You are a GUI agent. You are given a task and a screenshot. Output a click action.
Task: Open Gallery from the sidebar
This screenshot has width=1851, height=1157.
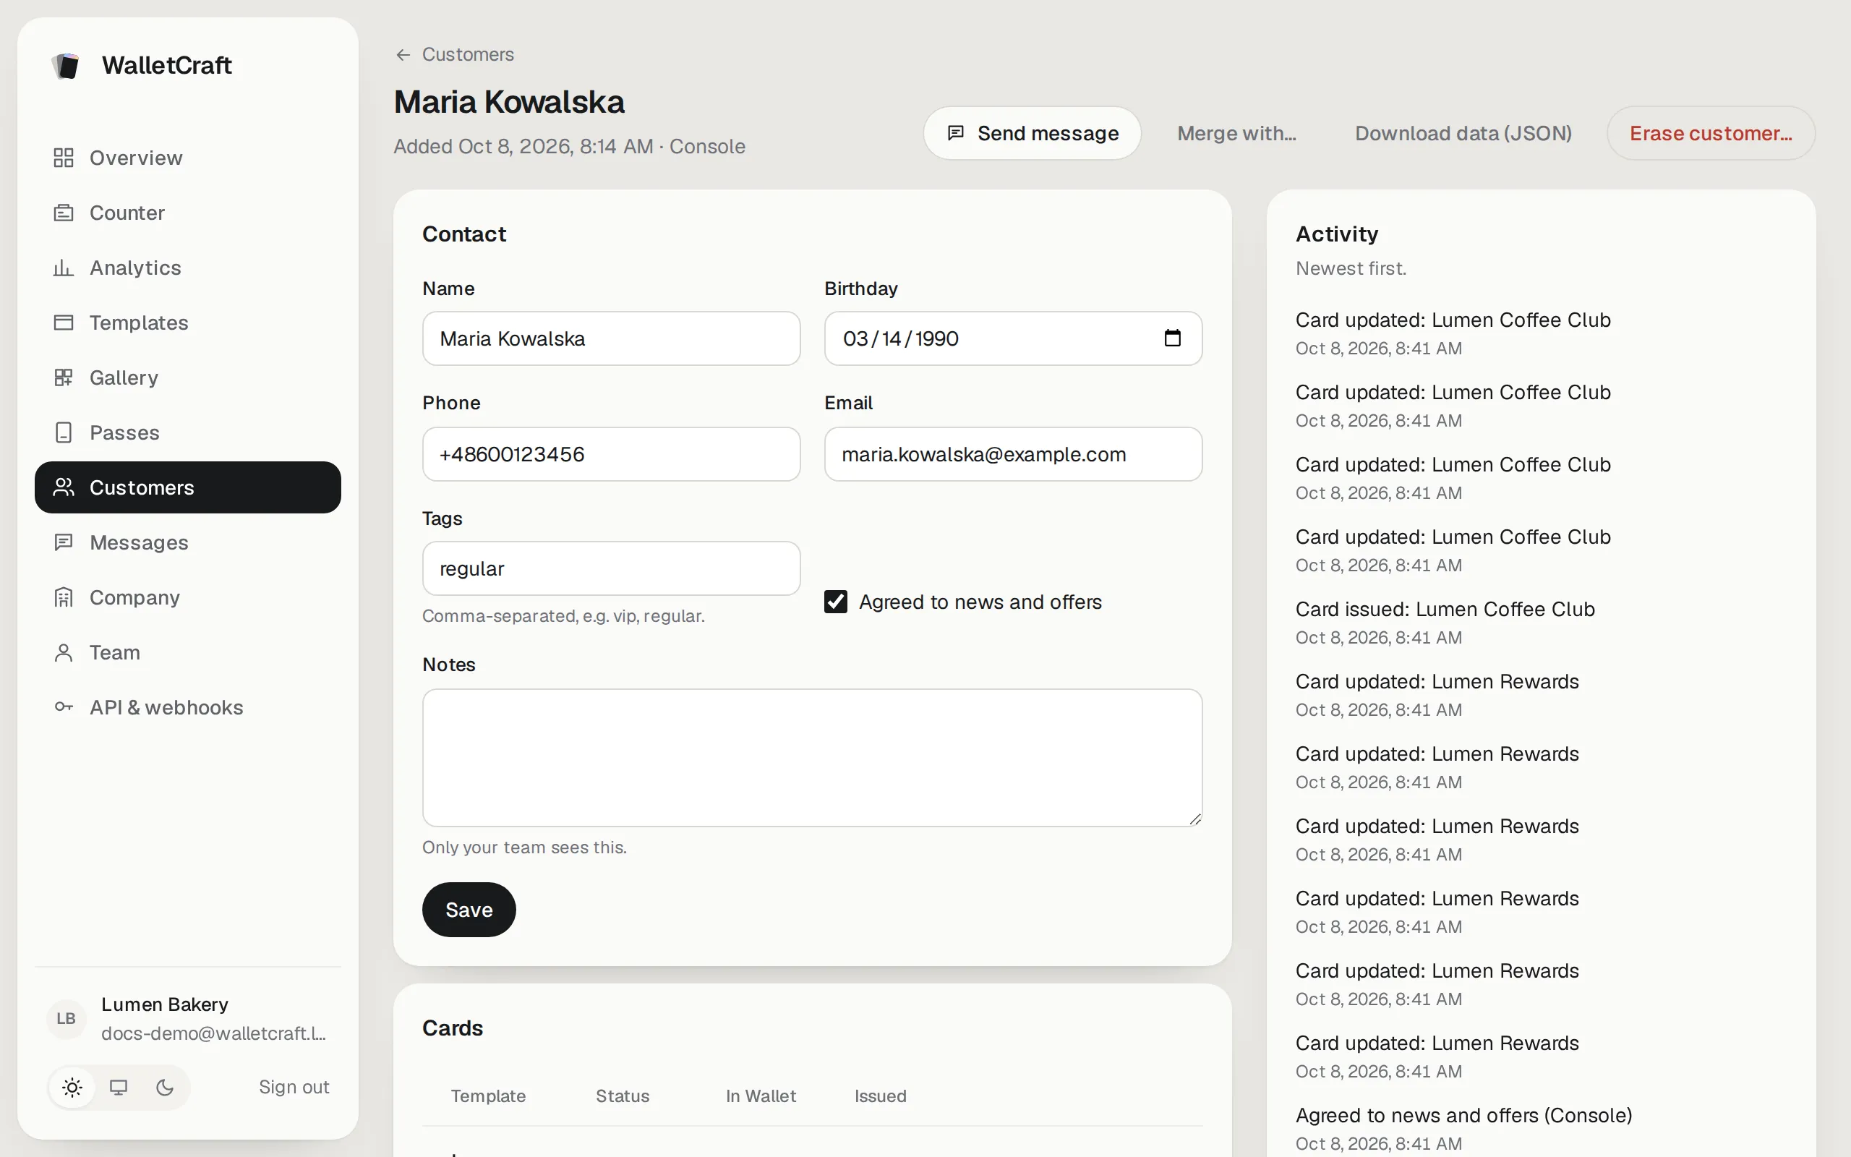pyautogui.click(x=187, y=378)
